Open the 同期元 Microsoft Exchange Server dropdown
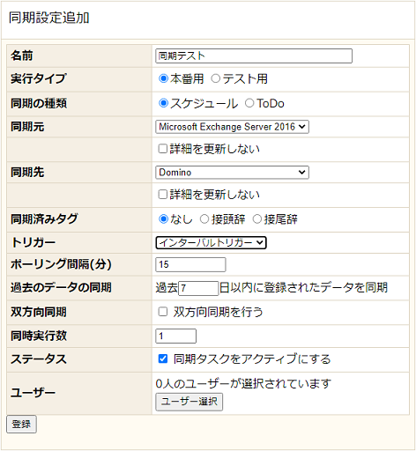Viewport: 416px width, 451px height. point(232,127)
